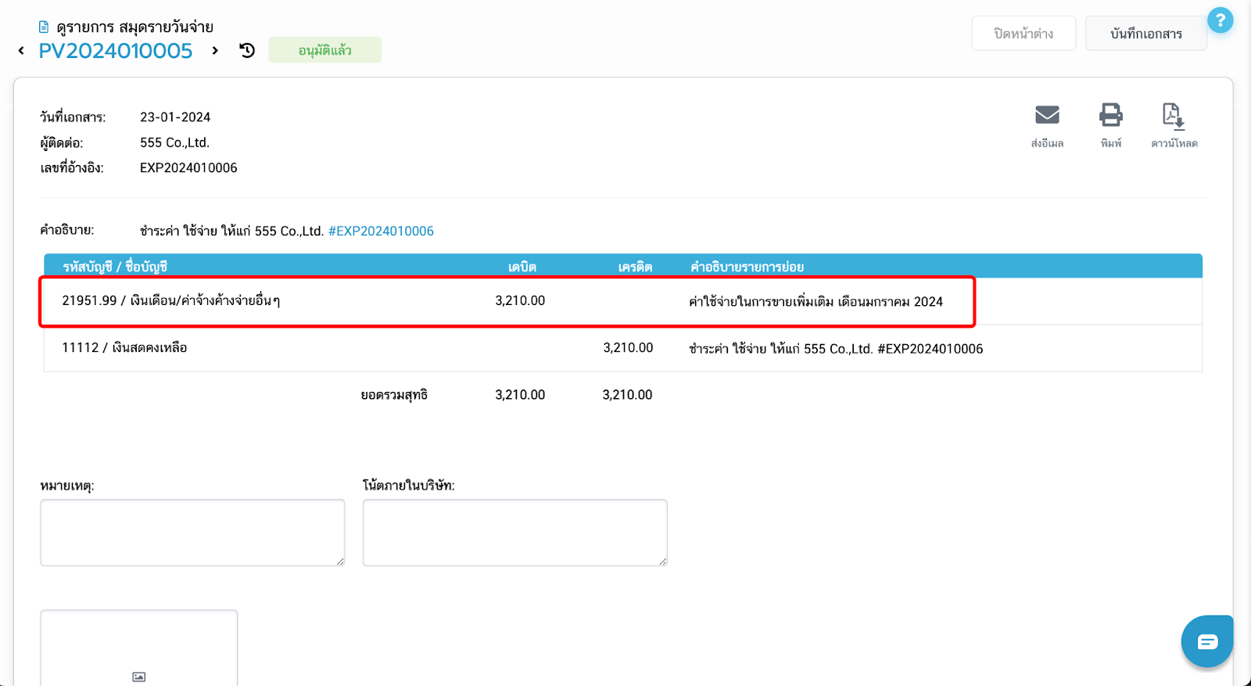Screen dimensions: 1251x686
Task: Open the #EXP2024010006 reference link
Action: (381, 231)
